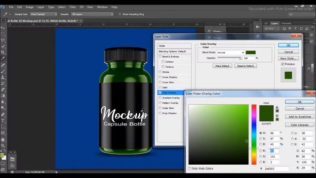Open the Sample All Layers dropdown

pyautogui.click(x=92, y=14)
